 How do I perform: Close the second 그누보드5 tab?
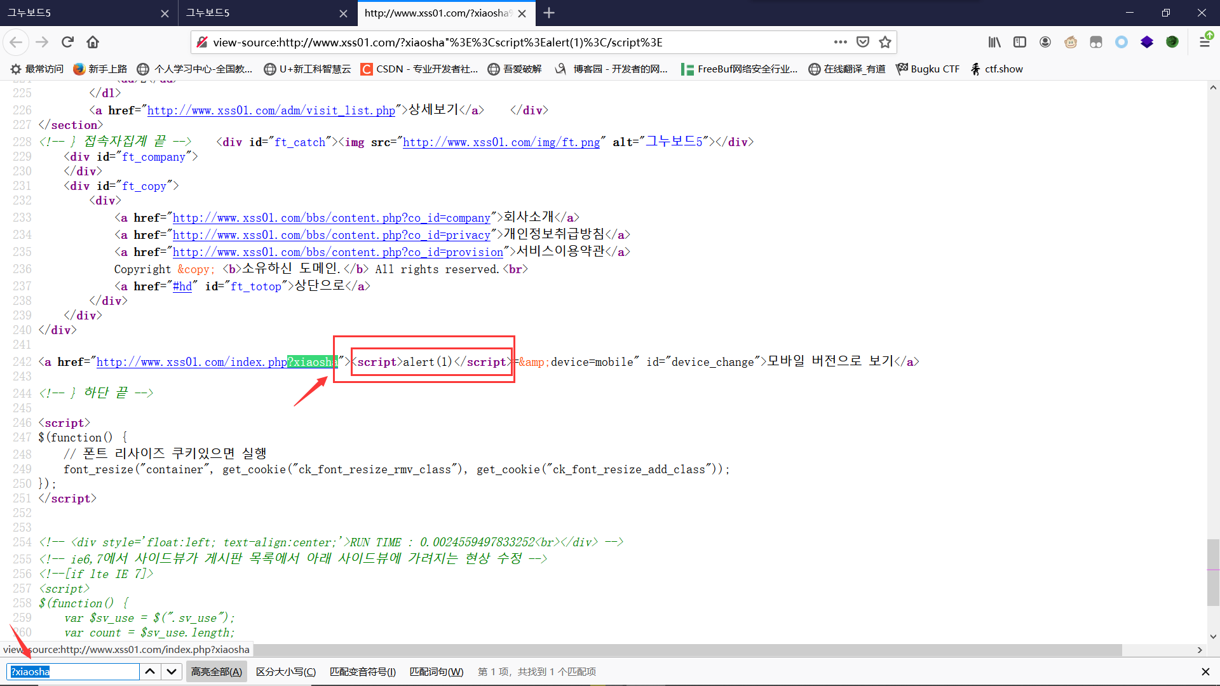[343, 13]
